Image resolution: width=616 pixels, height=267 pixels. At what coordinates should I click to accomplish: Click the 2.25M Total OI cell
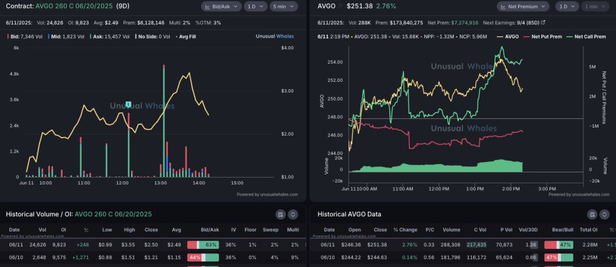[591, 258]
